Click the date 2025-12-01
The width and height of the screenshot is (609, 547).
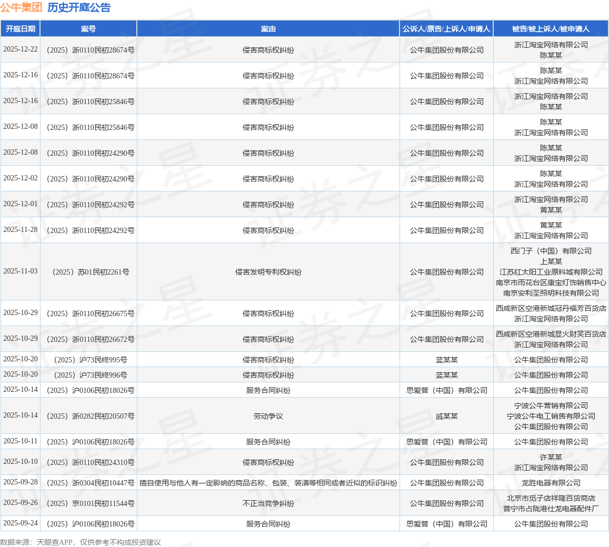pos(21,204)
